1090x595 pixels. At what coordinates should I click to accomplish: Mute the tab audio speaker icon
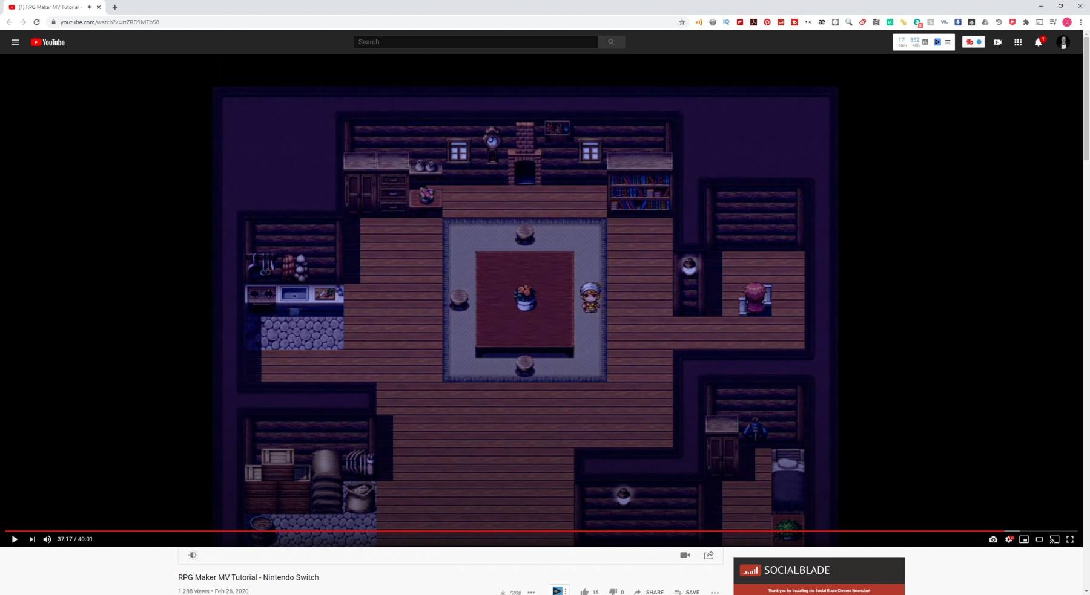(89, 7)
